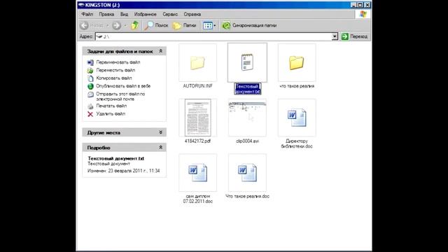The height and width of the screenshot is (252, 448).
Task: Expand the Другие места panel
Action: [160, 132]
